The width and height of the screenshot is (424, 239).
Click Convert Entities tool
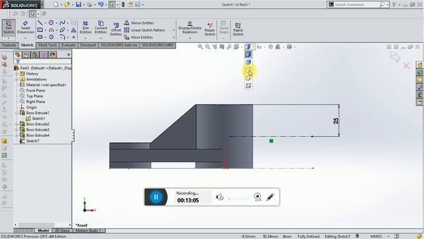coord(101,27)
